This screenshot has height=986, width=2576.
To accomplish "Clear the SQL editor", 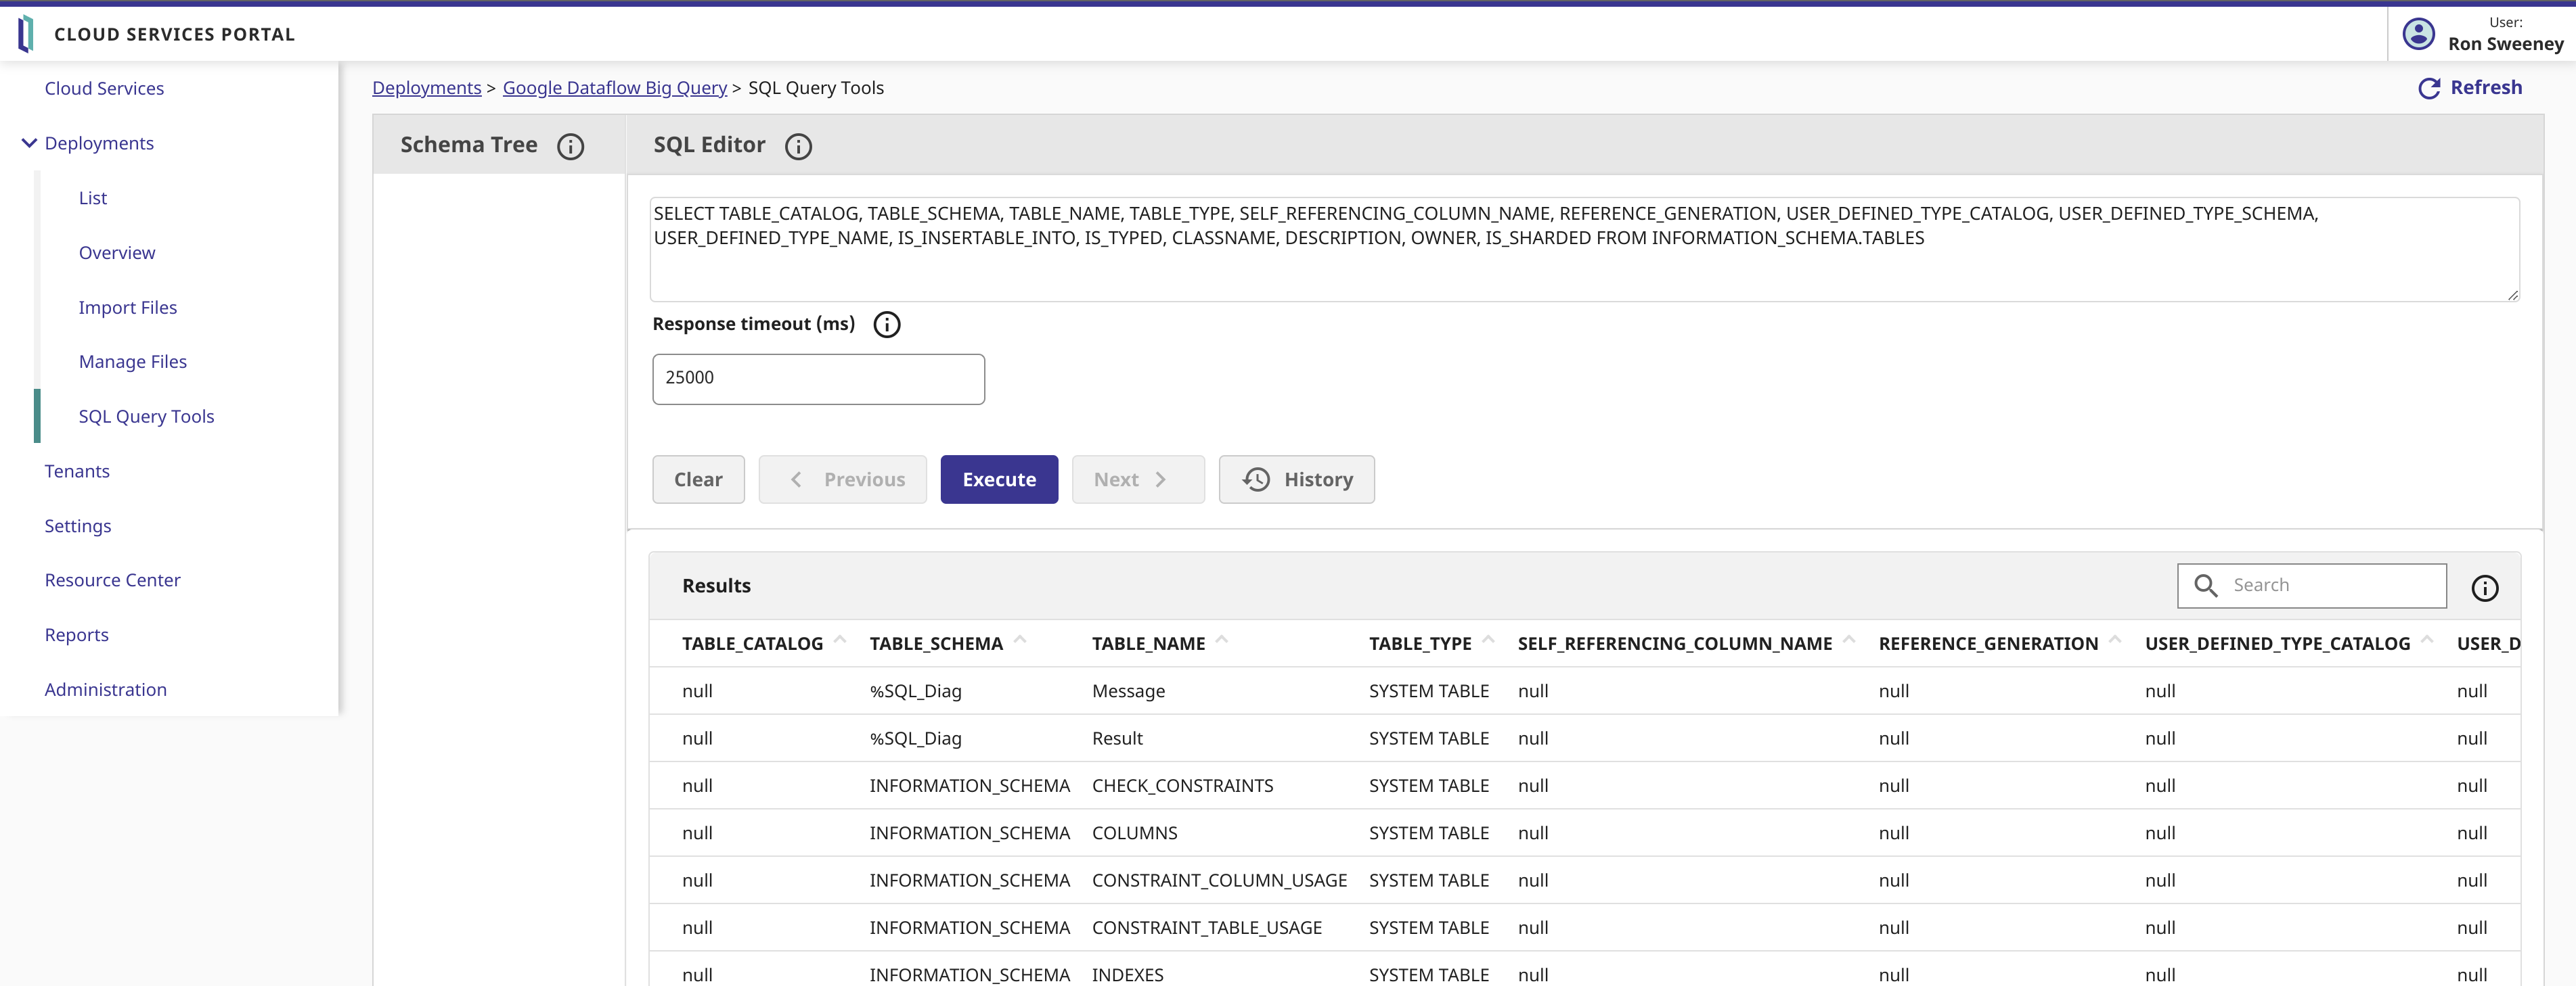I will click(698, 479).
